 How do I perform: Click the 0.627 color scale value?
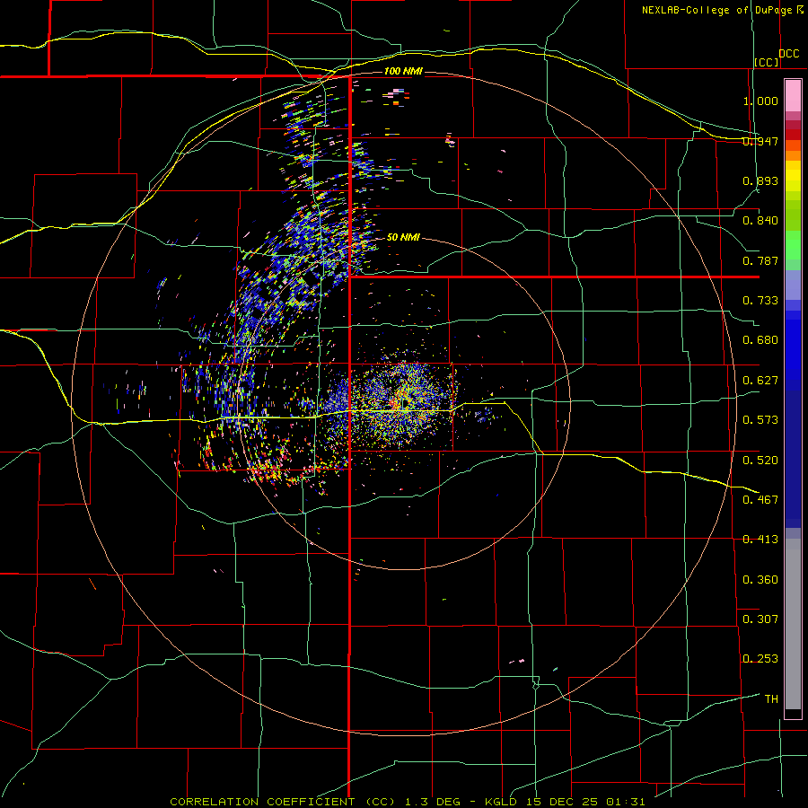(x=760, y=381)
